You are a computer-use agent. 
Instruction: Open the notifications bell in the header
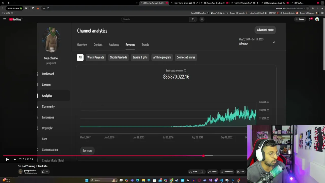tap(310, 19)
